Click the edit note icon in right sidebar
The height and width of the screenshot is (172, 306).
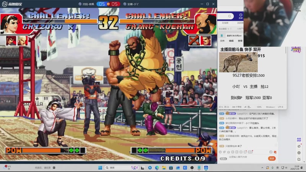click(x=299, y=159)
